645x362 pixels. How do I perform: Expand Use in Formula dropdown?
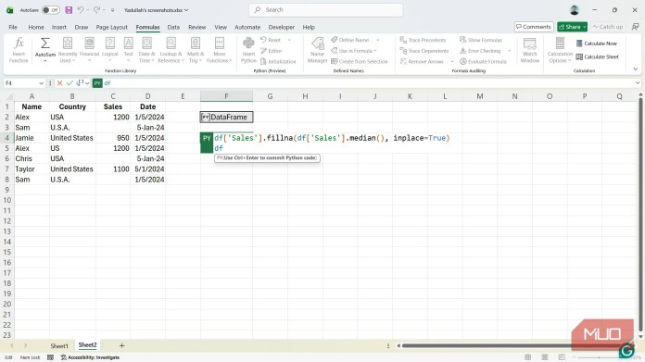pos(375,51)
